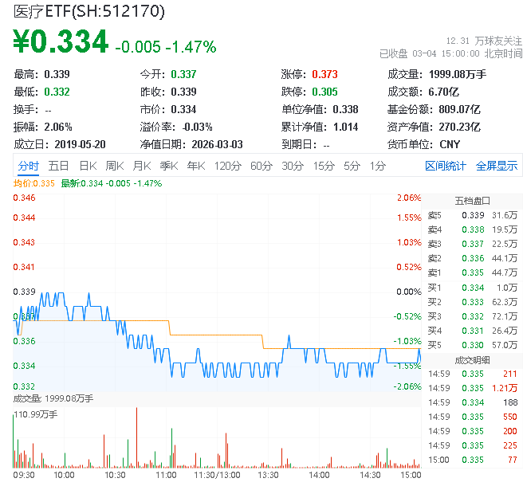This screenshot has width=523, height=490.
Task: Switch to the 30分 timeframe tab
Action: (x=293, y=166)
